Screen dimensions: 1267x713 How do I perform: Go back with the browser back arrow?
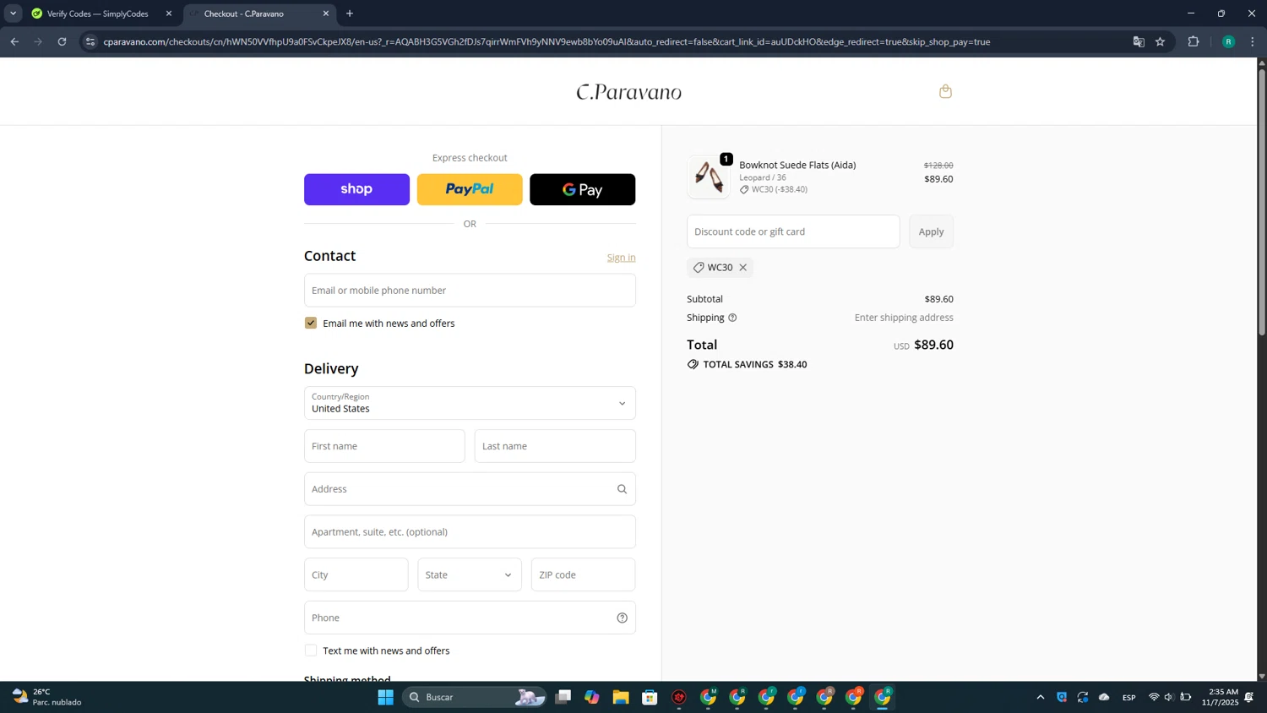click(x=14, y=41)
